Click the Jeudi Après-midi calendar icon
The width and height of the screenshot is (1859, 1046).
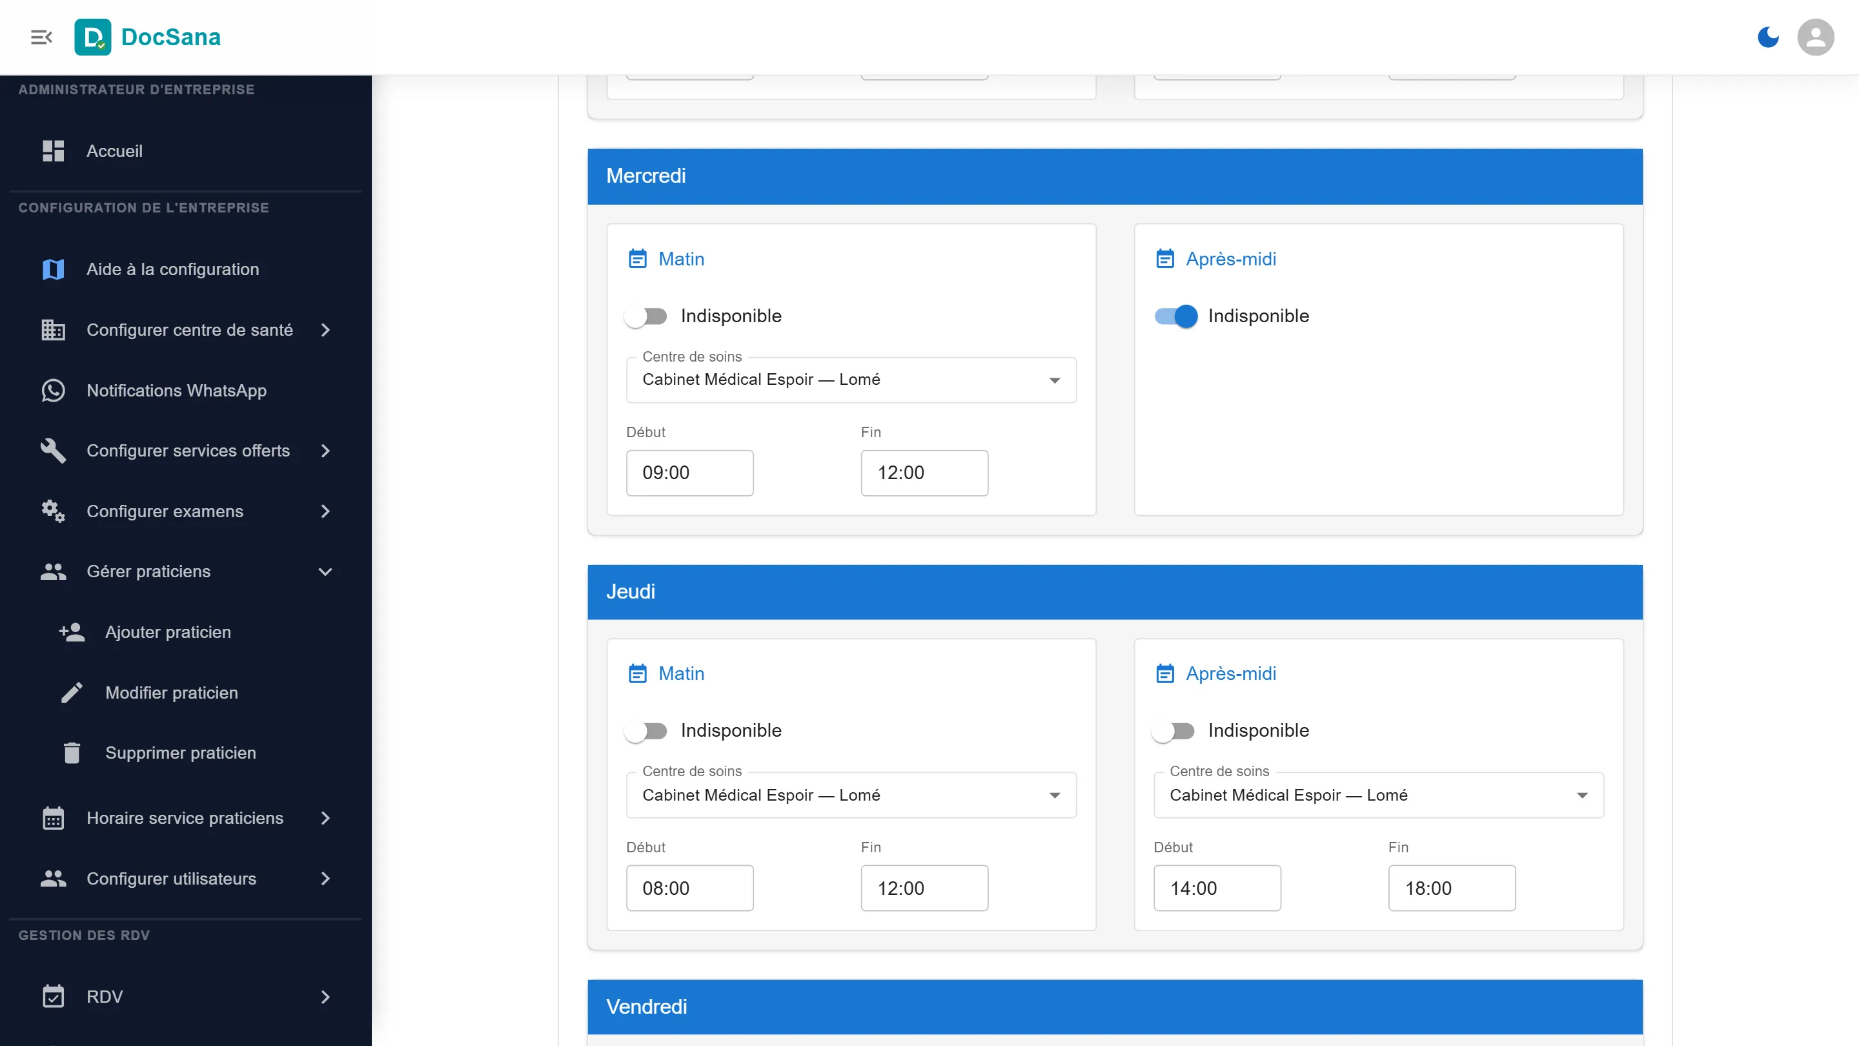(x=1166, y=673)
